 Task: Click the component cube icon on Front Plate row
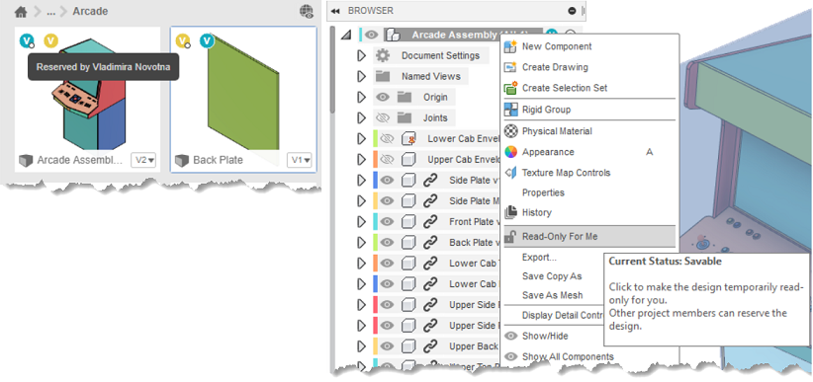[408, 221]
